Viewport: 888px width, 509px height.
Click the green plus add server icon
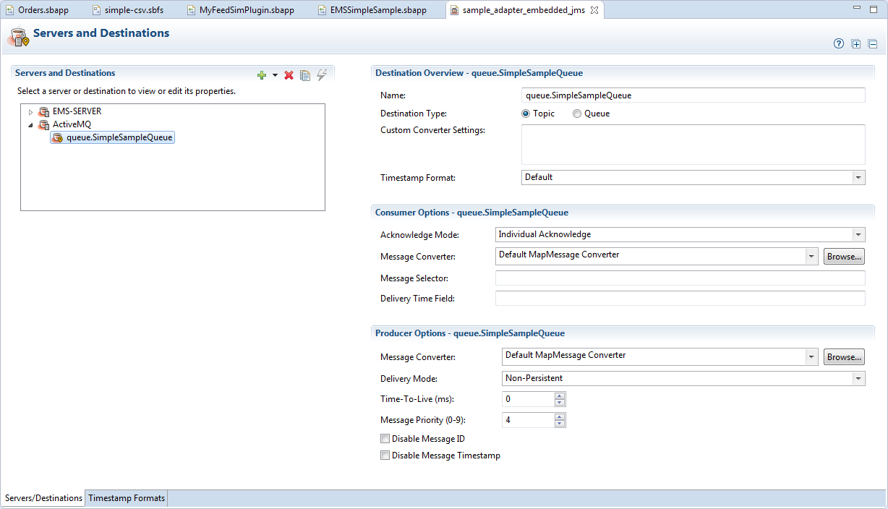[262, 75]
